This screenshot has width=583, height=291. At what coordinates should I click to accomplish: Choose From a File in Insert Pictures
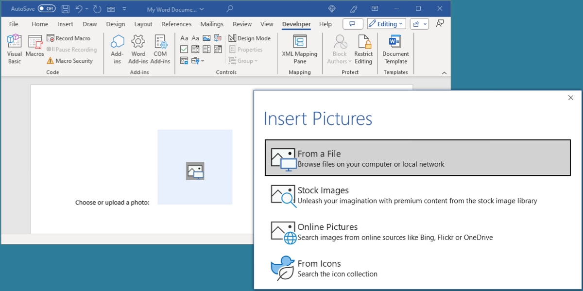click(417, 157)
